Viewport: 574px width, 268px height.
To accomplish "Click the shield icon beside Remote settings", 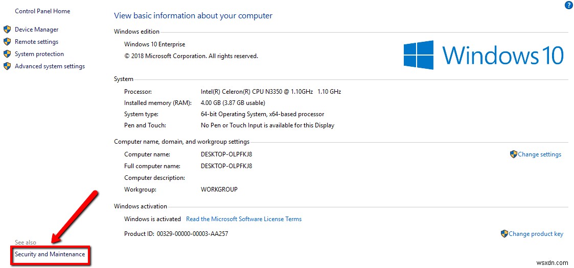I will pyautogui.click(x=7, y=42).
